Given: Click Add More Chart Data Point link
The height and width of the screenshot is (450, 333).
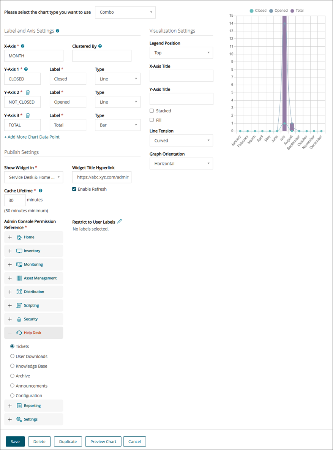Looking at the screenshot, I should [32, 137].
